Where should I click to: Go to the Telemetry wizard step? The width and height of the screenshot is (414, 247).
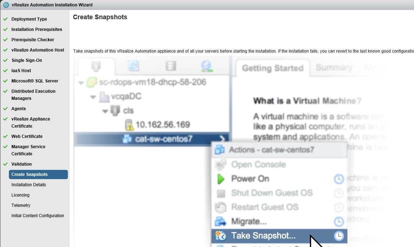(x=21, y=205)
